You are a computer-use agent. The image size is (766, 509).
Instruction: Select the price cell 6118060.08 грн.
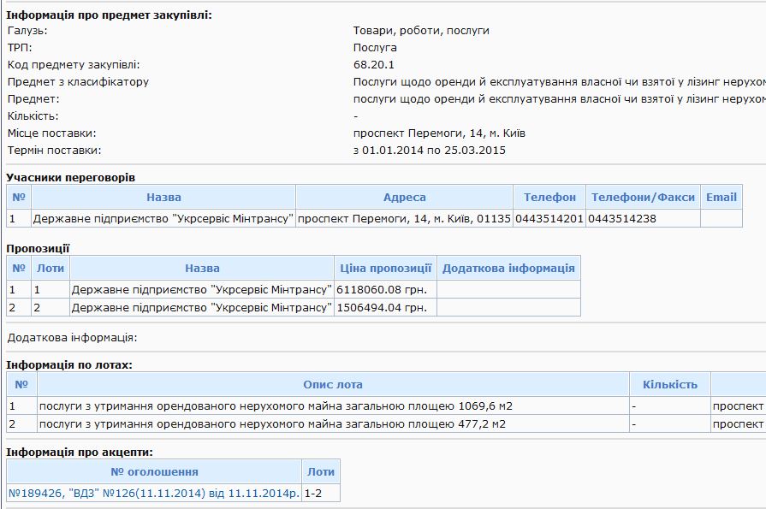(x=381, y=290)
